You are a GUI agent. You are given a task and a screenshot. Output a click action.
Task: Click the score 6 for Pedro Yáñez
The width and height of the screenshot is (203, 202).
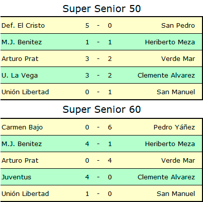point(110,127)
